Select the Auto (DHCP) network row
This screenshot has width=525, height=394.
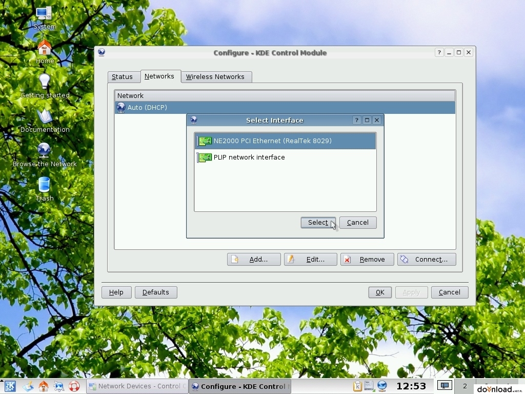pos(285,108)
